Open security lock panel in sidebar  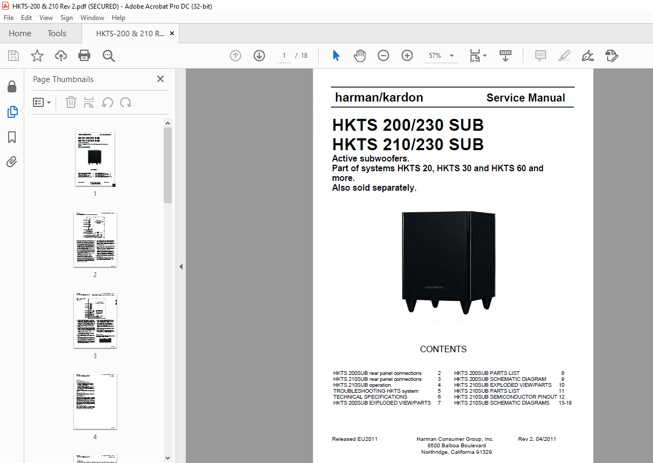point(12,87)
